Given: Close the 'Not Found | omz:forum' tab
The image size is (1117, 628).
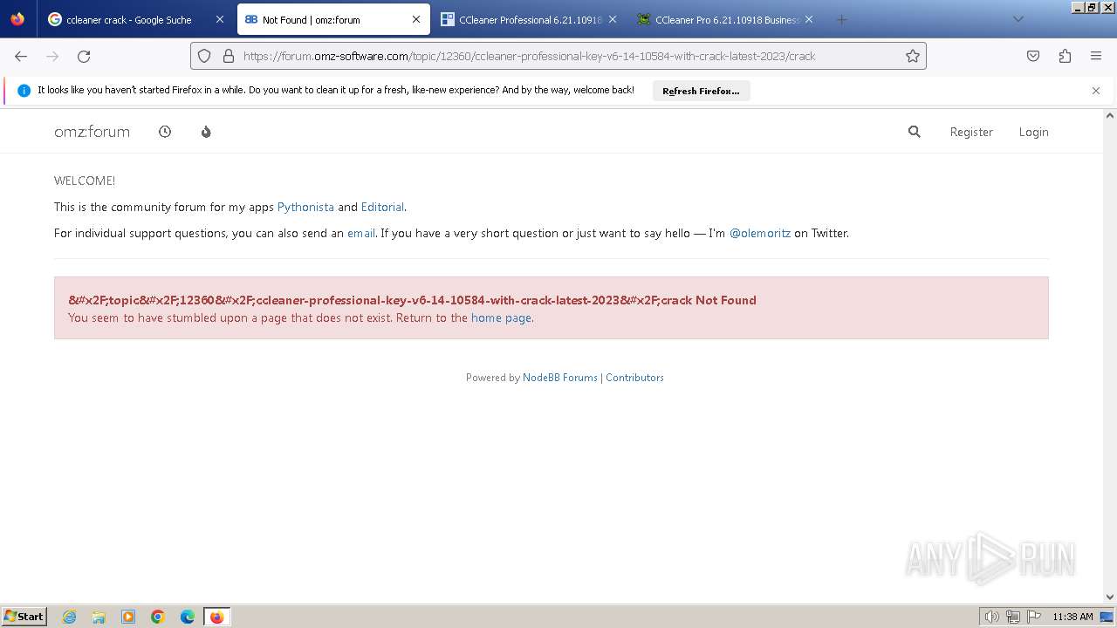Looking at the screenshot, I should (x=416, y=19).
